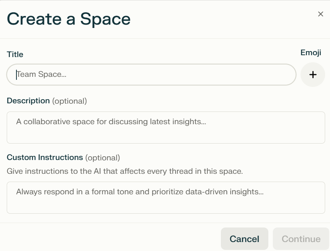
Task: Click the AI instructions helper text
Action: 125,171
